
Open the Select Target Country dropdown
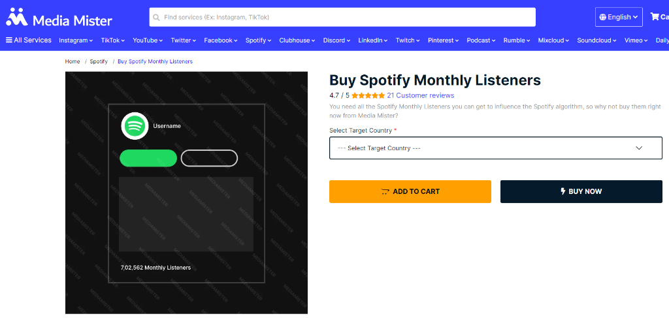point(495,148)
